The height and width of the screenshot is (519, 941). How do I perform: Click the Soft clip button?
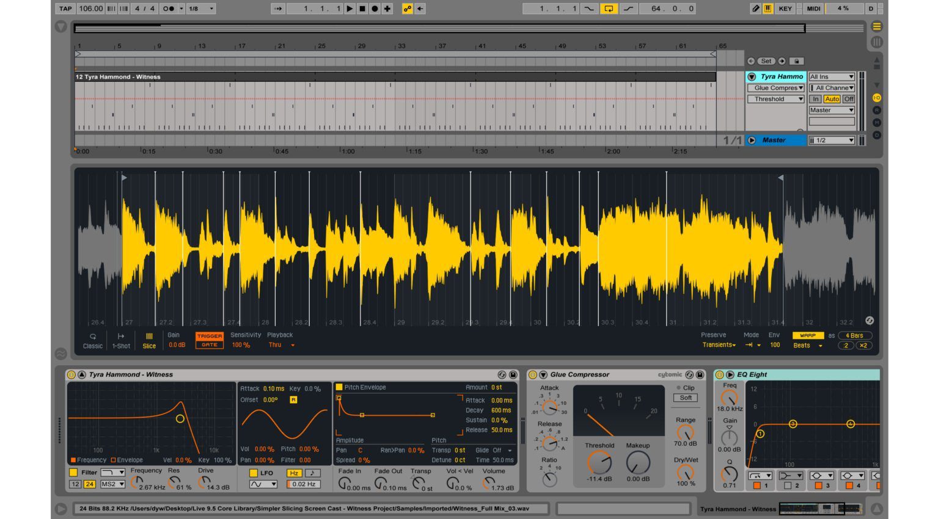tap(686, 398)
